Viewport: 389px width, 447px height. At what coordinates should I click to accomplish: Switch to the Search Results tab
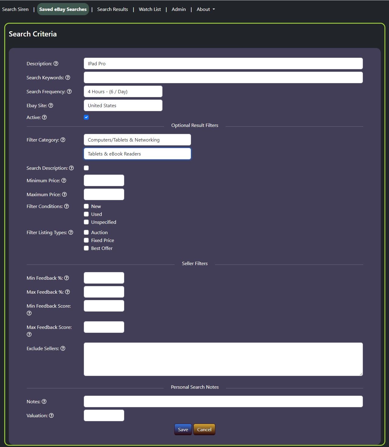click(112, 9)
